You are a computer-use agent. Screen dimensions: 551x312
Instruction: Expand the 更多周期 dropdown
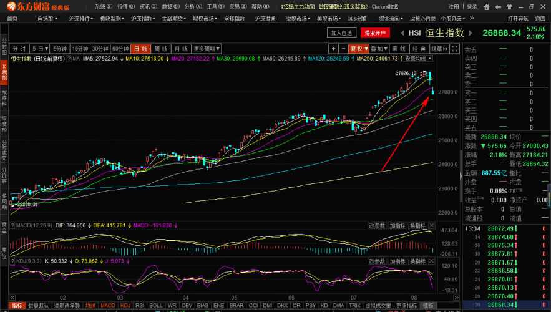(207, 49)
